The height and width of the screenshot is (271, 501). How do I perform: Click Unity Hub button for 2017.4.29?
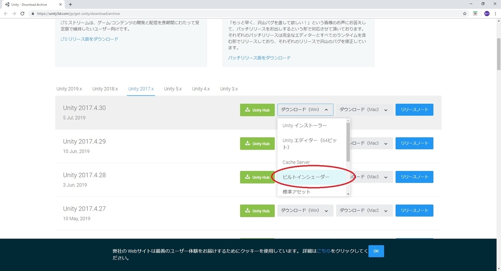tap(257, 143)
